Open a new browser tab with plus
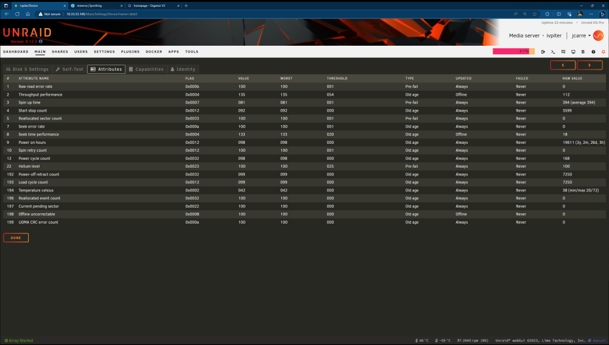This screenshot has width=609, height=345. pos(186,6)
